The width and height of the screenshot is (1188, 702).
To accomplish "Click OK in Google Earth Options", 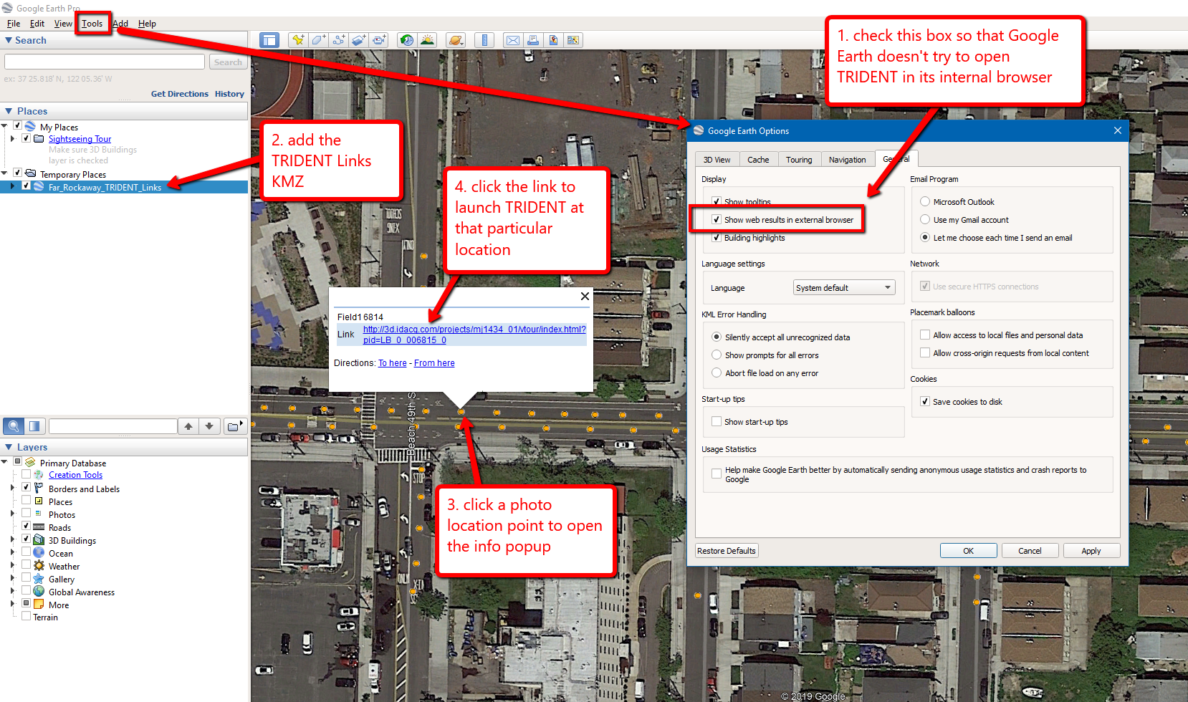I will point(968,551).
